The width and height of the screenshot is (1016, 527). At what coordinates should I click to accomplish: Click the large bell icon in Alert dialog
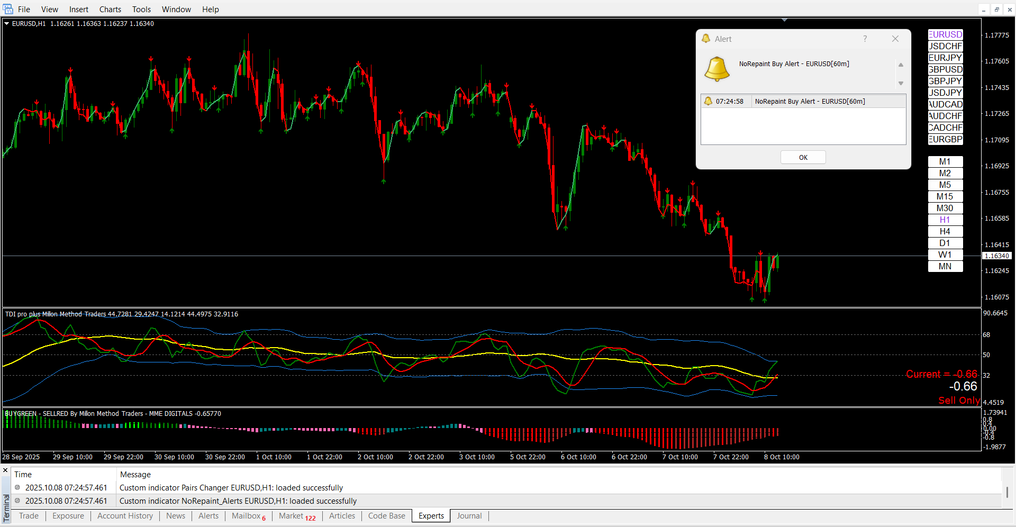pyautogui.click(x=717, y=69)
